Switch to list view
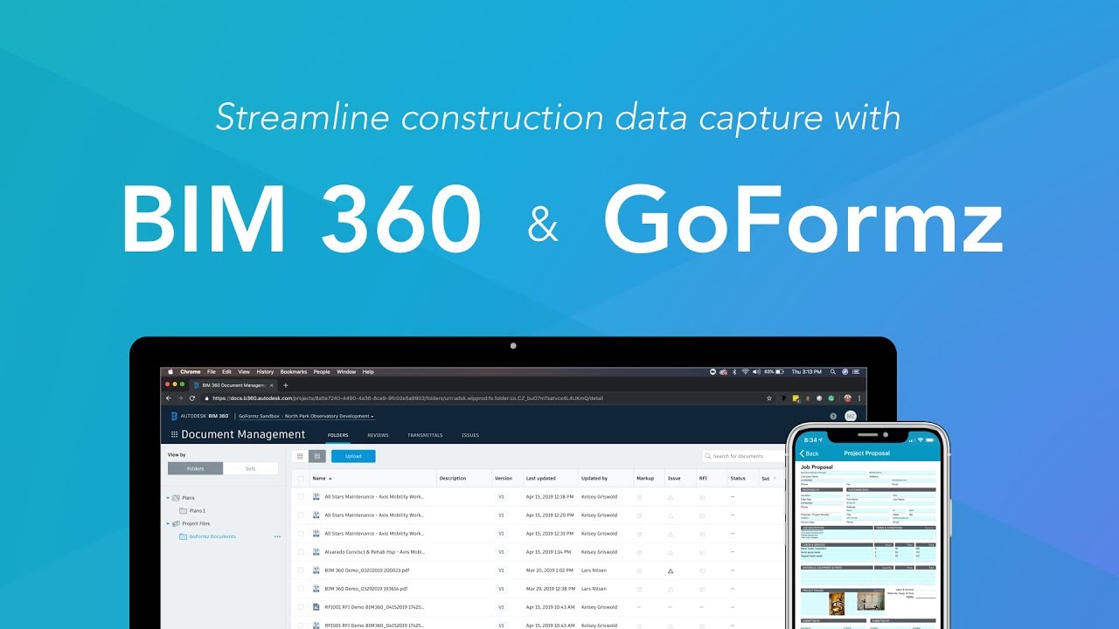Image resolution: width=1119 pixels, height=629 pixels. click(x=316, y=456)
